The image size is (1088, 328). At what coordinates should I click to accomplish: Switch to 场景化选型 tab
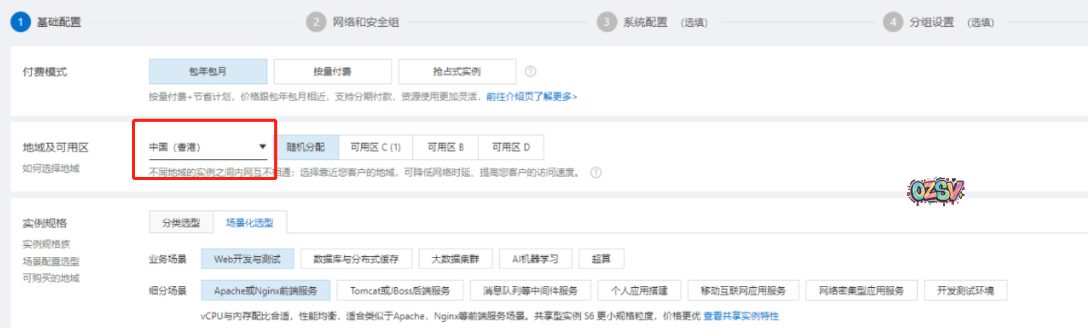point(249,223)
